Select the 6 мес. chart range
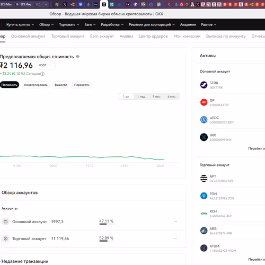The height and width of the screenshot is (265, 265). tap(172, 96)
